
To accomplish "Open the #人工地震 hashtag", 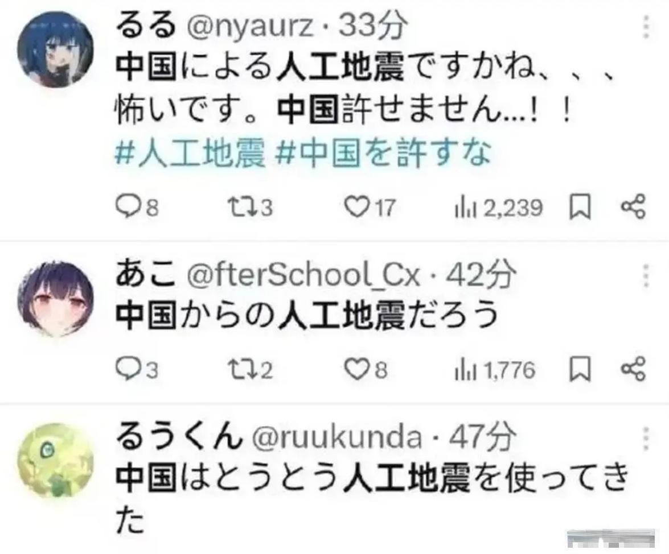I will 190,154.
